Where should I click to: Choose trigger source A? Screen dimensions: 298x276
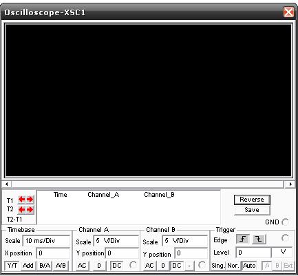click(267, 266)
